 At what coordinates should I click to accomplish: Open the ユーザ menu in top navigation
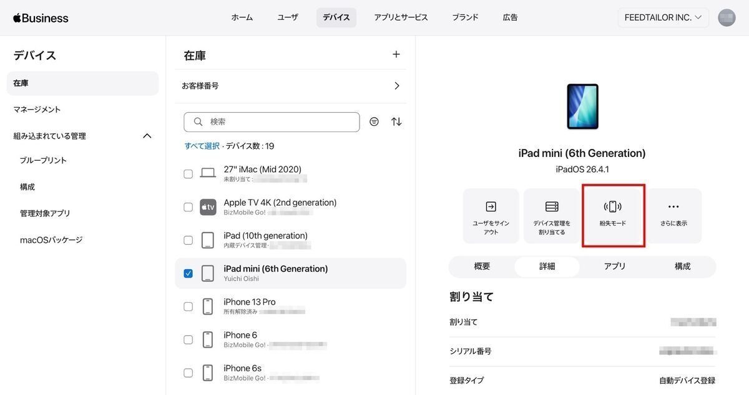click(x=288, y=17)
